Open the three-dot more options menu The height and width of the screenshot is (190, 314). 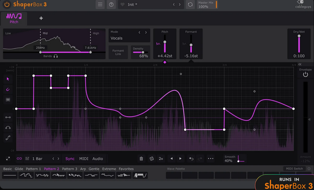click(x=211, y=158)
